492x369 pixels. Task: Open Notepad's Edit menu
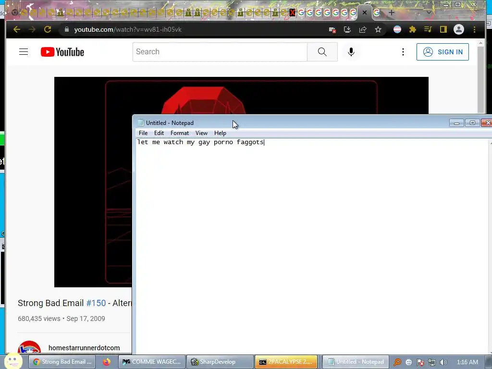159,133
